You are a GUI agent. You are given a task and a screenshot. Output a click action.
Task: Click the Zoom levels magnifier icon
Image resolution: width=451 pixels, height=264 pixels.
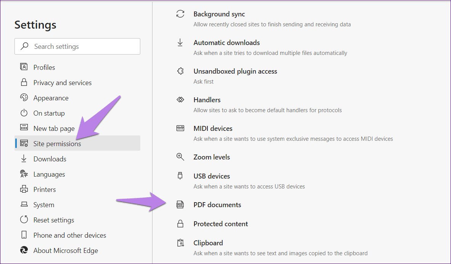click(180, 157)
